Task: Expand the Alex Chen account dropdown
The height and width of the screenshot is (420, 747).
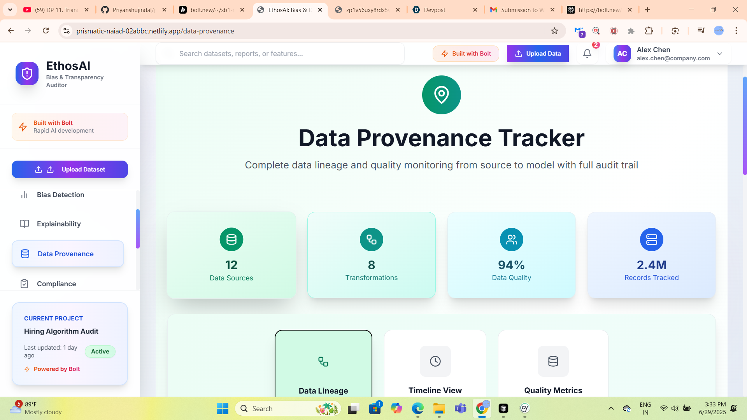Action: (719, 54)
